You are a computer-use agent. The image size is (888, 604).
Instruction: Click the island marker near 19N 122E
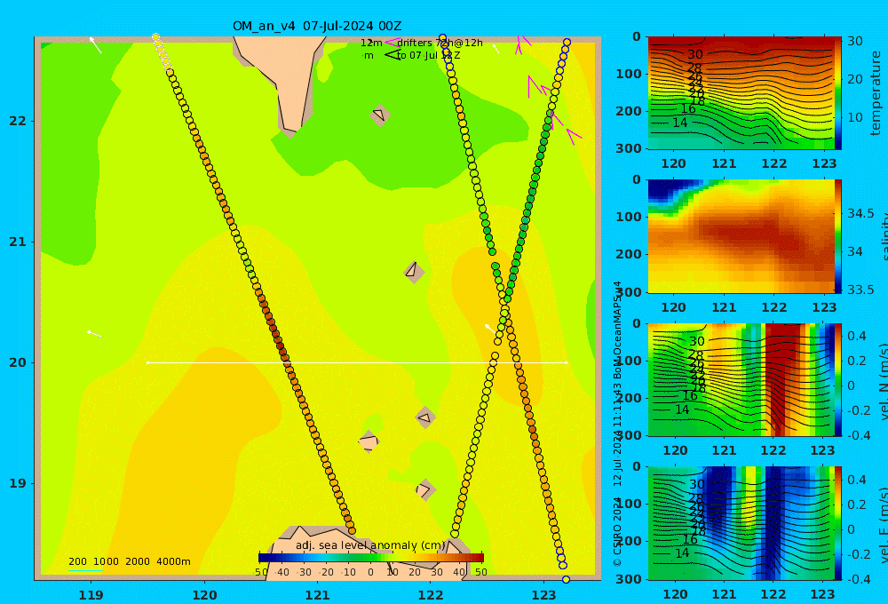pyautogui.click(x=425, y=489)
